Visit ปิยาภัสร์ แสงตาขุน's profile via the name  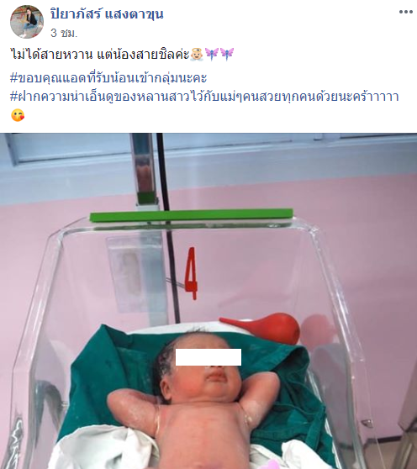coord(107,14)
